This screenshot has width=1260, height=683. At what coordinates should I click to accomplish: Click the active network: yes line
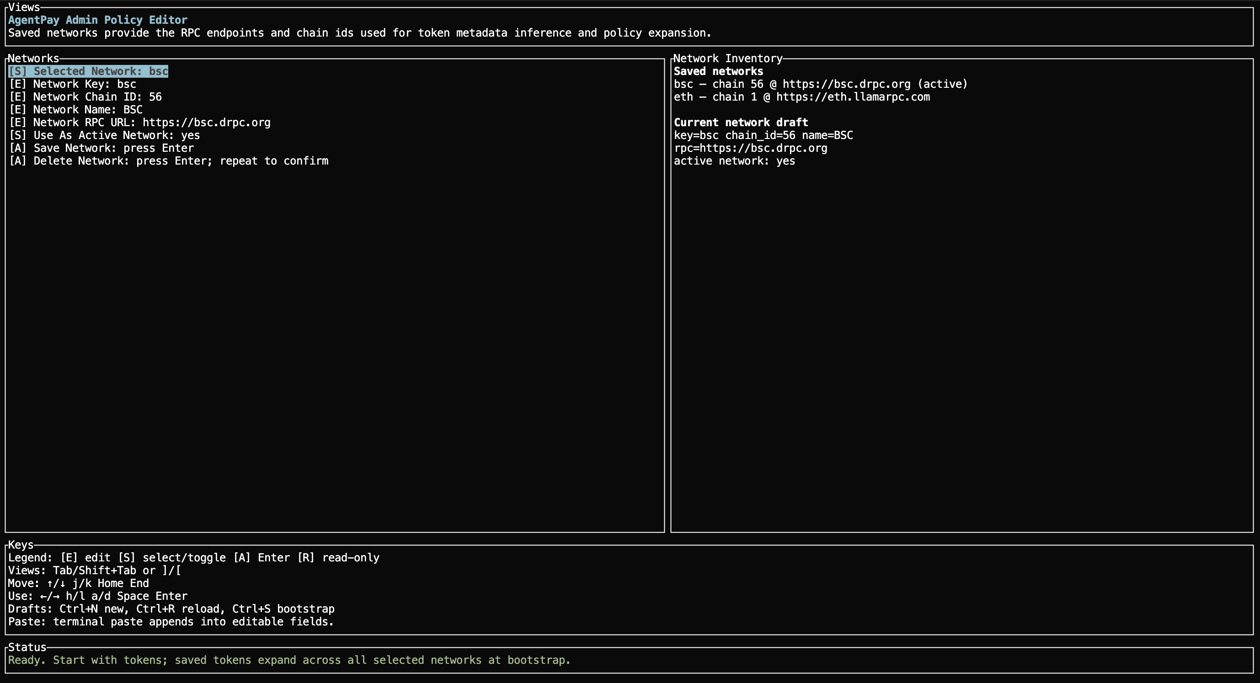(734, 160)
